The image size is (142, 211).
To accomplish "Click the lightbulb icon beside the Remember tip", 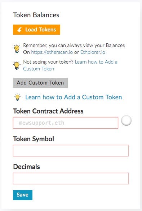I will (x=17, y=48).
